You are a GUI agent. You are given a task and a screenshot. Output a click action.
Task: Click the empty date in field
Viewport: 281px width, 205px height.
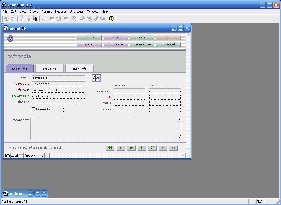(59, 102)
